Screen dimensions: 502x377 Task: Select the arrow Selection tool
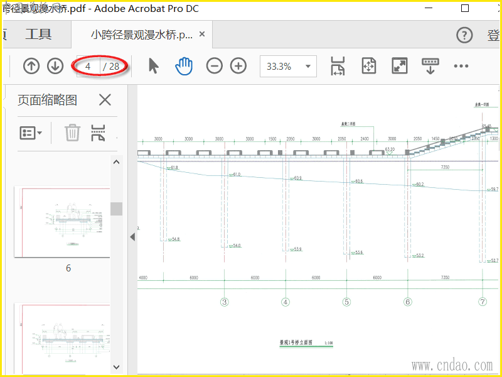(154, 66)
